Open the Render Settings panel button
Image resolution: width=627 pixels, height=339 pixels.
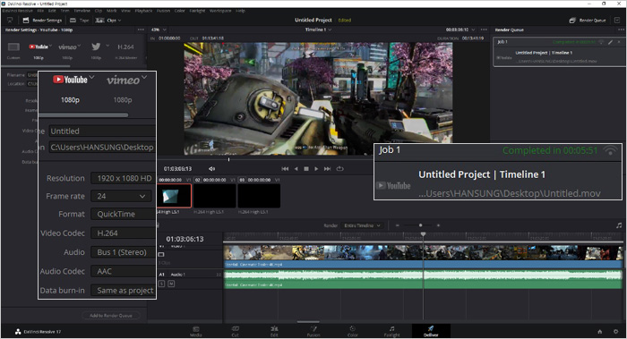[x=42, y=21]
